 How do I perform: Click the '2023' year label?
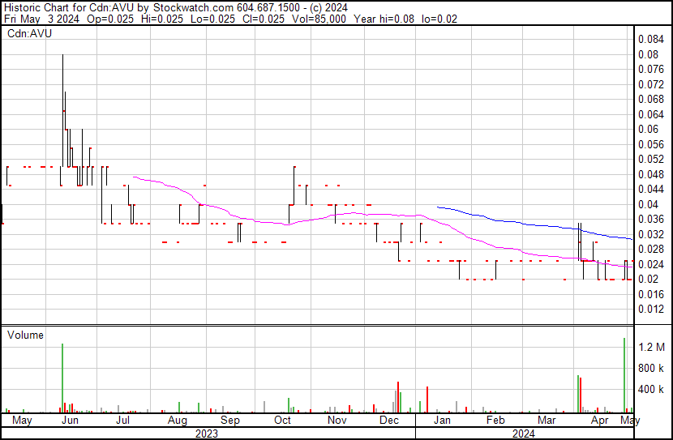pyautogui.click(x=207, y=434)
